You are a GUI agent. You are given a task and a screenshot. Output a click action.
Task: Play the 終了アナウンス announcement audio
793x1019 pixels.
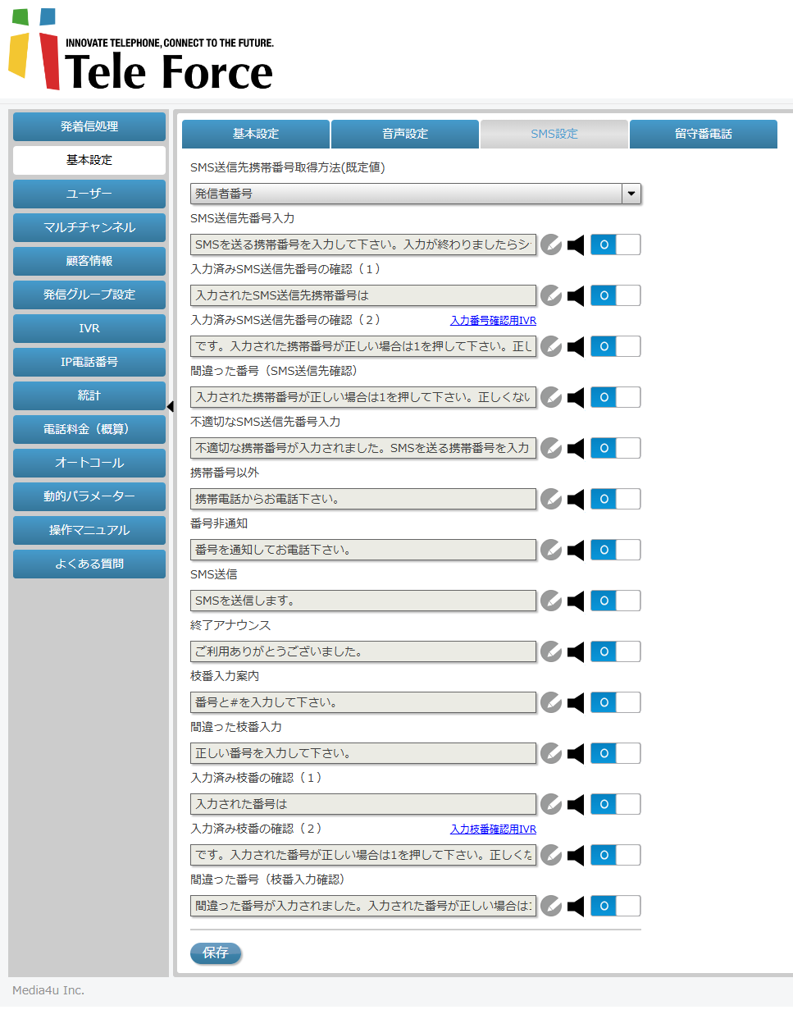click(574, 651)
